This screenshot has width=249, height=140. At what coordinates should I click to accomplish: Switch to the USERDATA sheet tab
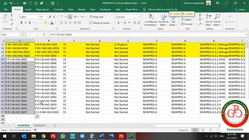tap(40, 126)
